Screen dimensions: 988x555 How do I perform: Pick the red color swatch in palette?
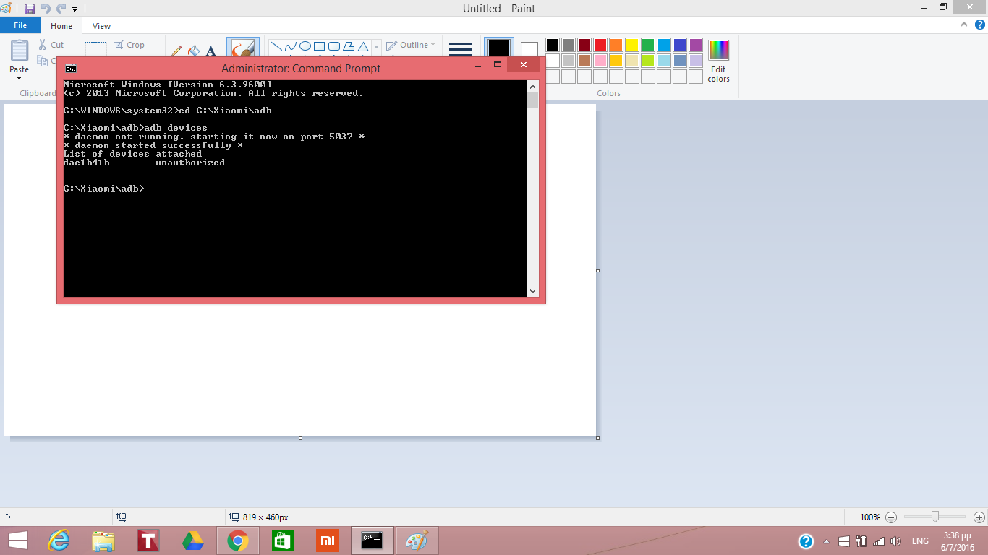(600, 45)
